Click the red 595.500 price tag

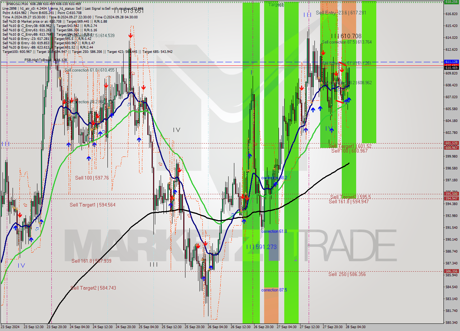coord(451,194)
